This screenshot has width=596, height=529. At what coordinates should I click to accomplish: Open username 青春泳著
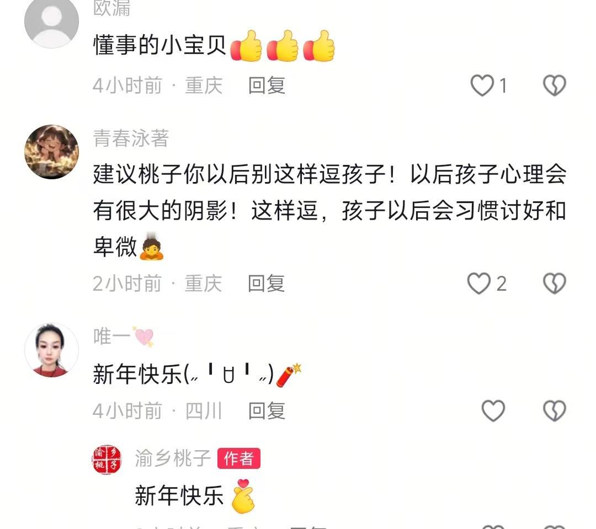[x=131, y=138]
